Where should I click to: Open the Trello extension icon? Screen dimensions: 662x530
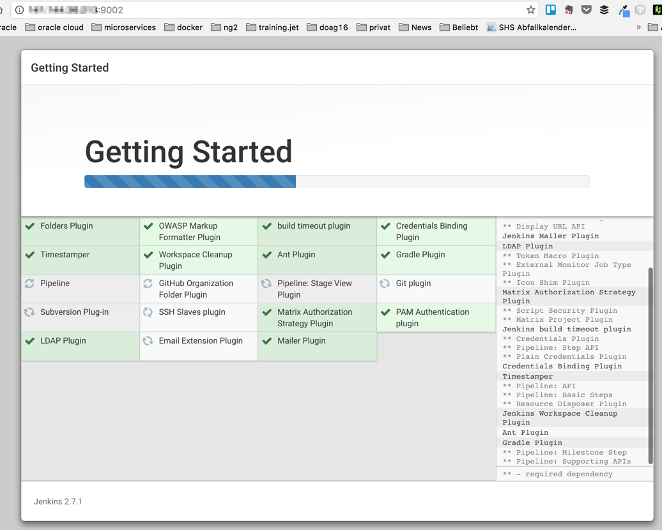(x=551, y=10)
